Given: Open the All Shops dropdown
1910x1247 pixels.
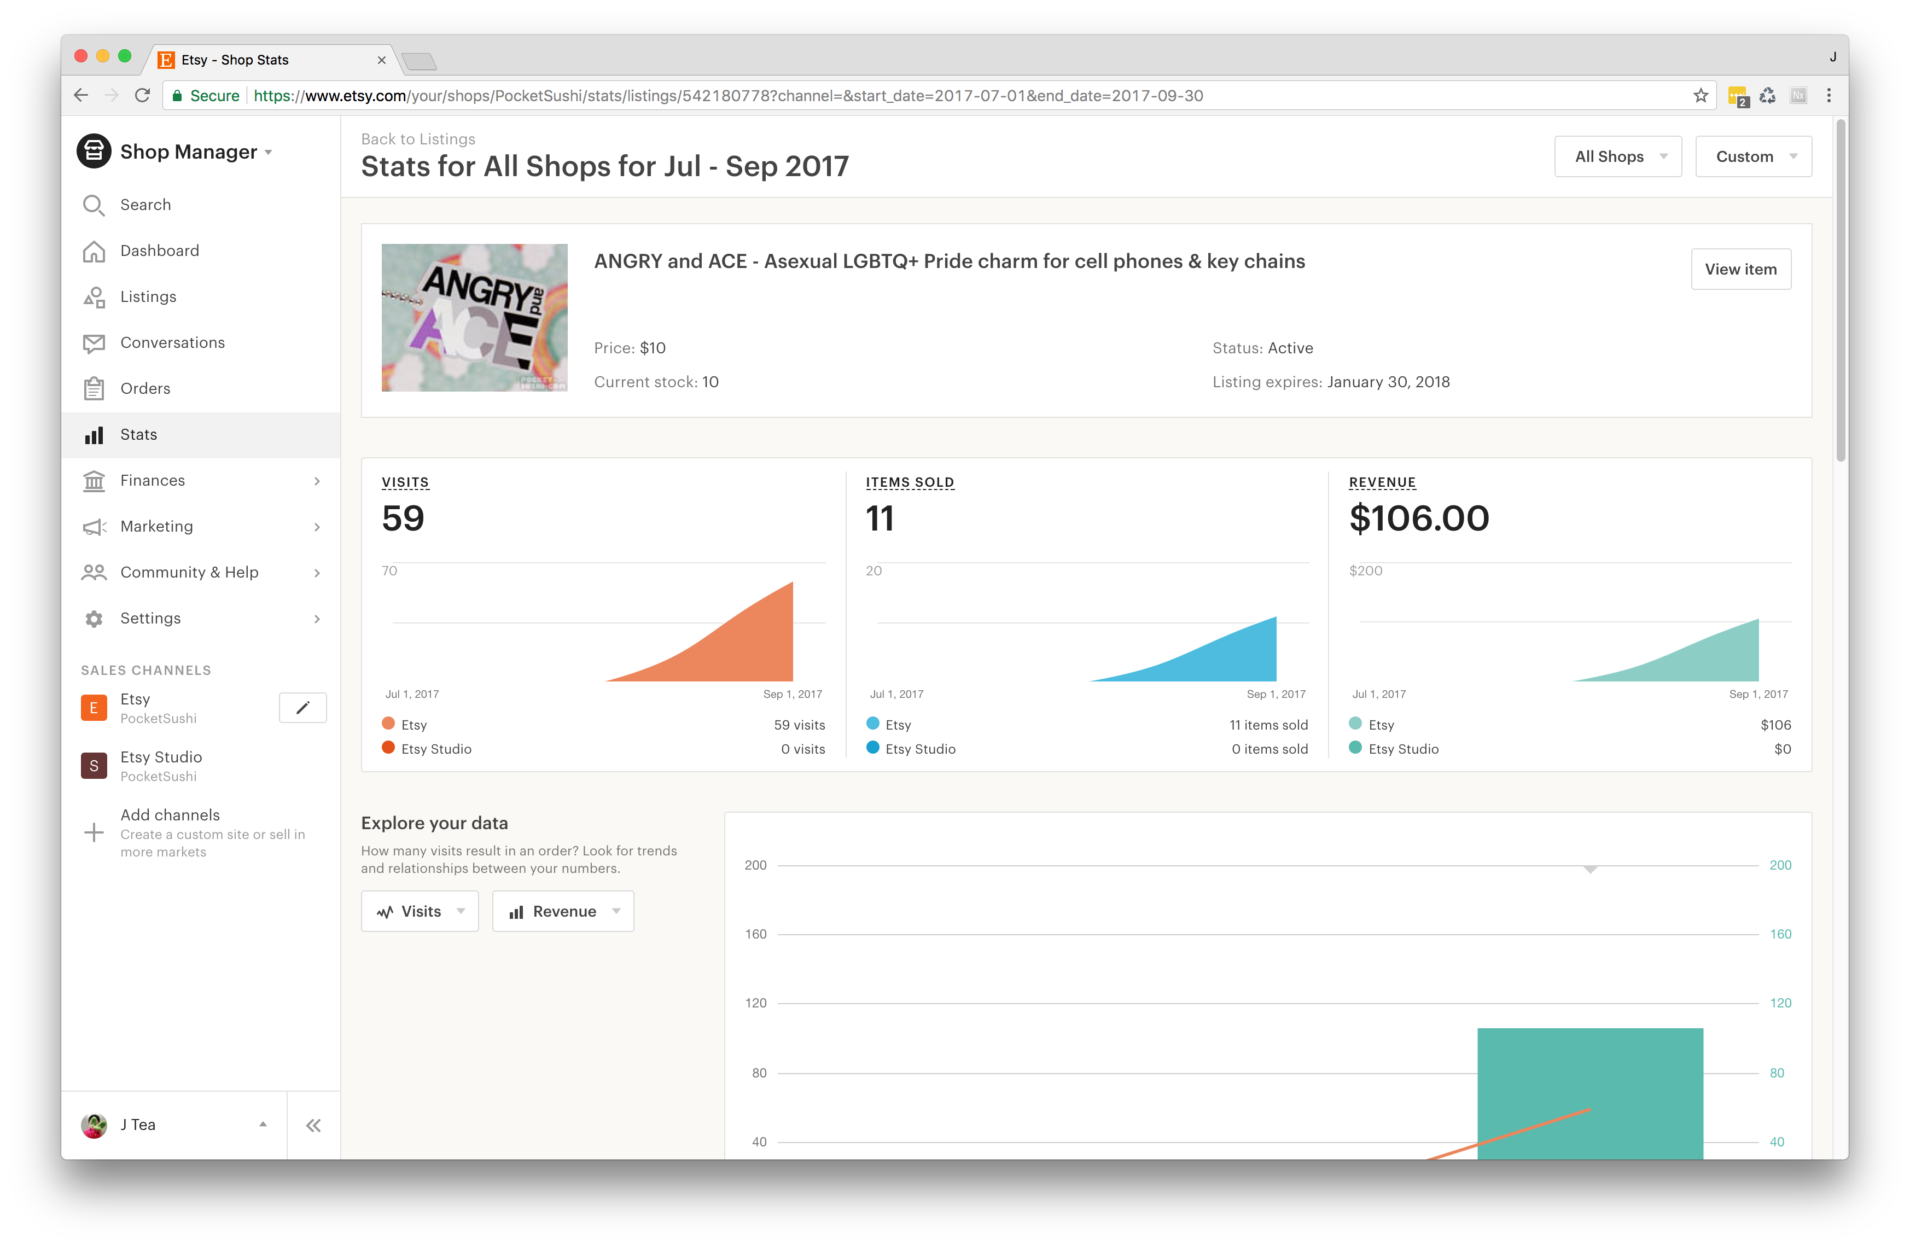Looking at the screenshot, I should coord(1618,156).
